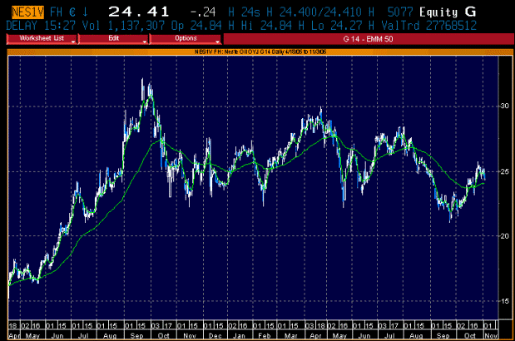Click the price change value -.24
The image size is (515, 341).
[203, 12]
